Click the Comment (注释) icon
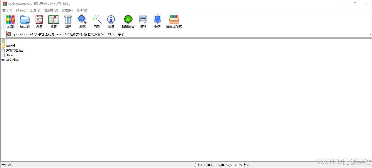372x168 pixels. (x=143, y=19)
